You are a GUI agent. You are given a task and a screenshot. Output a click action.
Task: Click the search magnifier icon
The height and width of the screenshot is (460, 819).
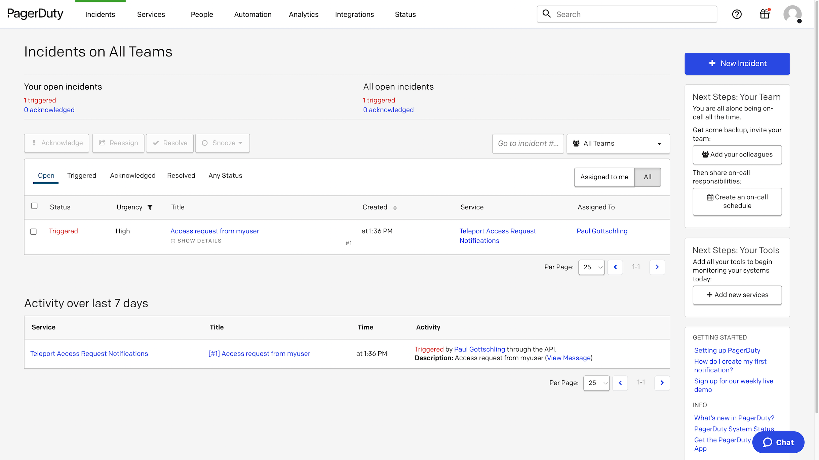[x=546, y=13]
